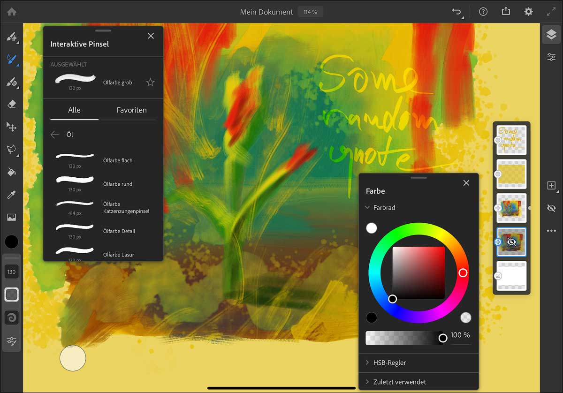This screenshot has width=563, height=393.
Task: Choose the Ölfarbe flach brush
Action: (103, 160)
